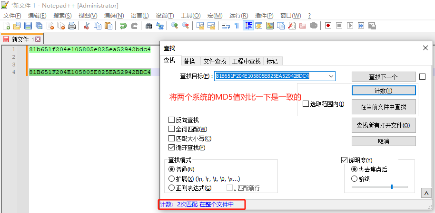Collapse the dialog with the ^ button
The image size is (435, 213).
click(x=426, y=193)
